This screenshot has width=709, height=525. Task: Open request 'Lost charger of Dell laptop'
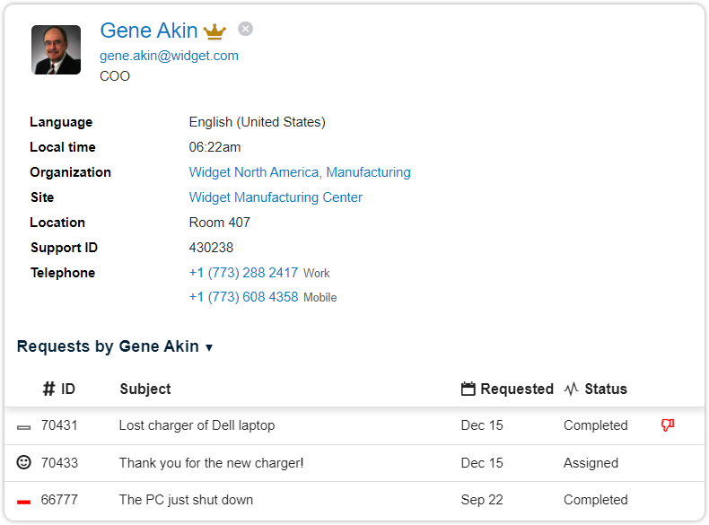[x=197, y=425]
